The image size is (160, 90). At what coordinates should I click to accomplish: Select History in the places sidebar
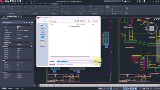click(42, 26)
